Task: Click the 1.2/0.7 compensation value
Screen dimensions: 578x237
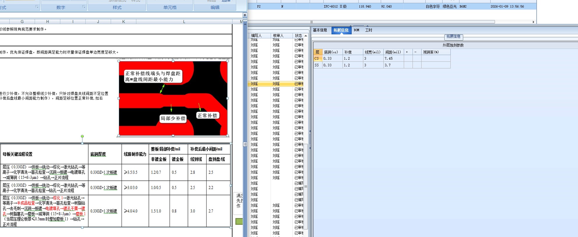Action: pyautogui.click(x=156, y=172)
